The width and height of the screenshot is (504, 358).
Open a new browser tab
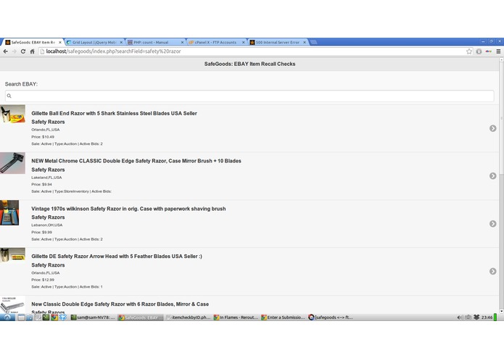point(313,42)
